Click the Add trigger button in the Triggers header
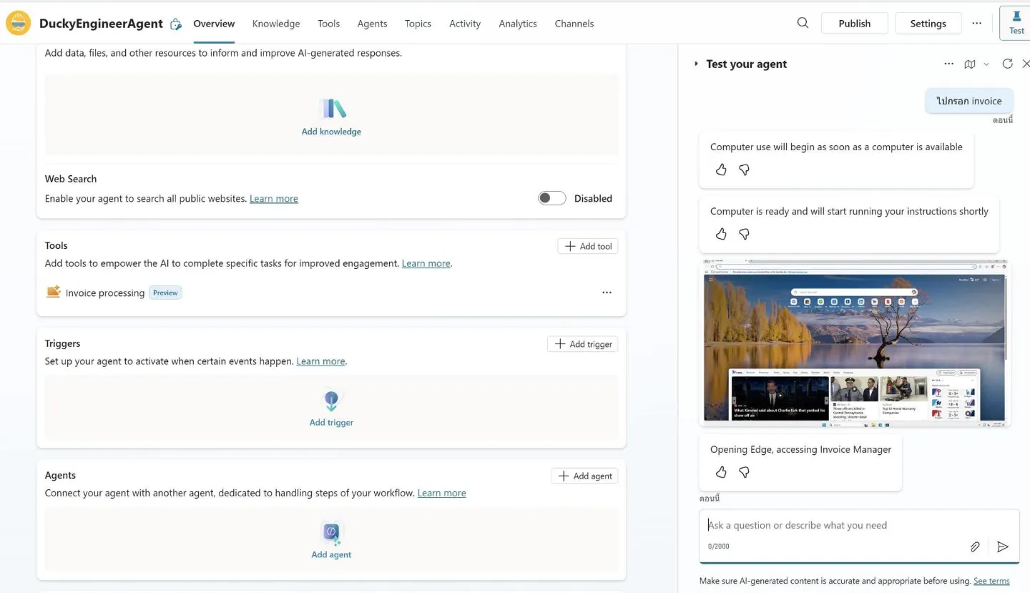 click(x=583, y=344)
